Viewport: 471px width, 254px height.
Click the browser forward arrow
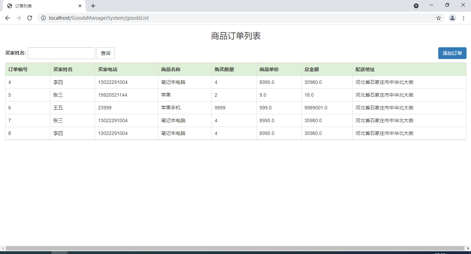click(19, 18)
